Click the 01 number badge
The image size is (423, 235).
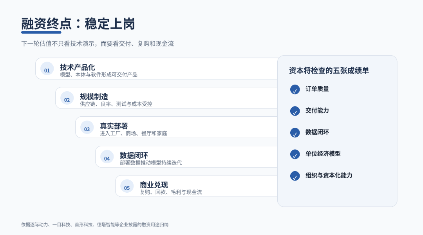click(47, 69)
